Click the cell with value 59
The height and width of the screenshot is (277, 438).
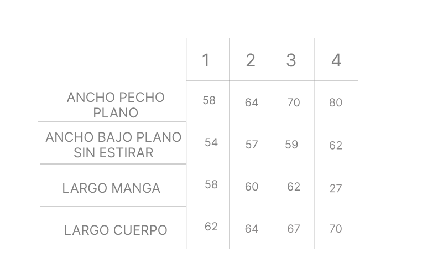(291, 145)
